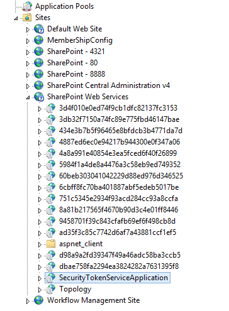This screenshot has width=229, height=311.
Task: Select the SecurityTokenServiceApplication label
Action: click(x=113, y=278)
